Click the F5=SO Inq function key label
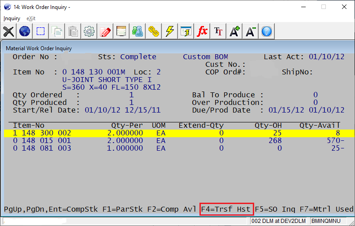 click(275, 209)
